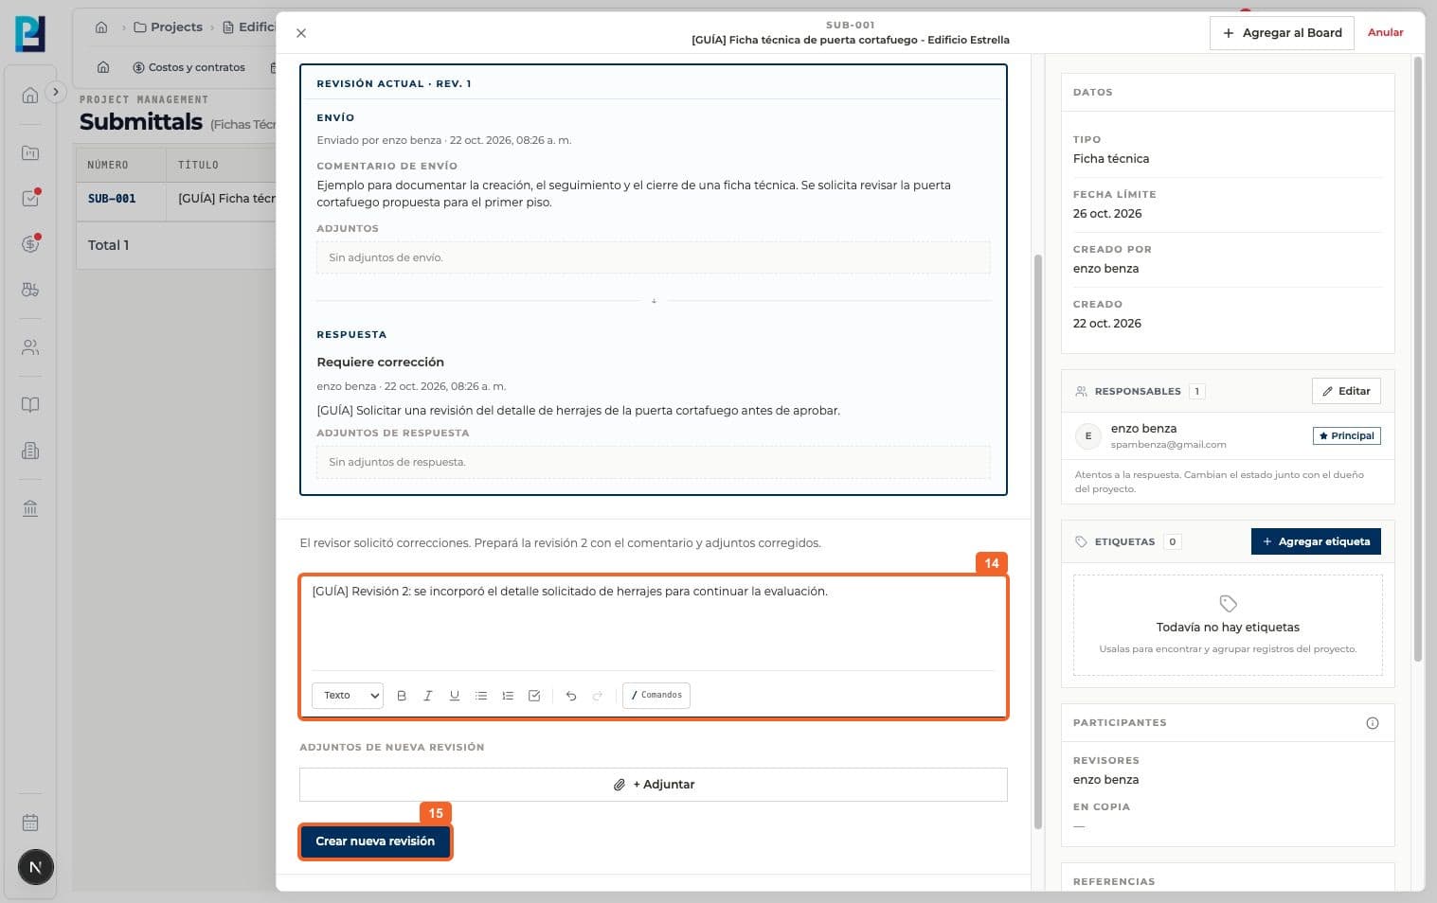Insert a bulleted list in the editor
The width and height of the screenshot is (1437, 903).
(481, 696)
